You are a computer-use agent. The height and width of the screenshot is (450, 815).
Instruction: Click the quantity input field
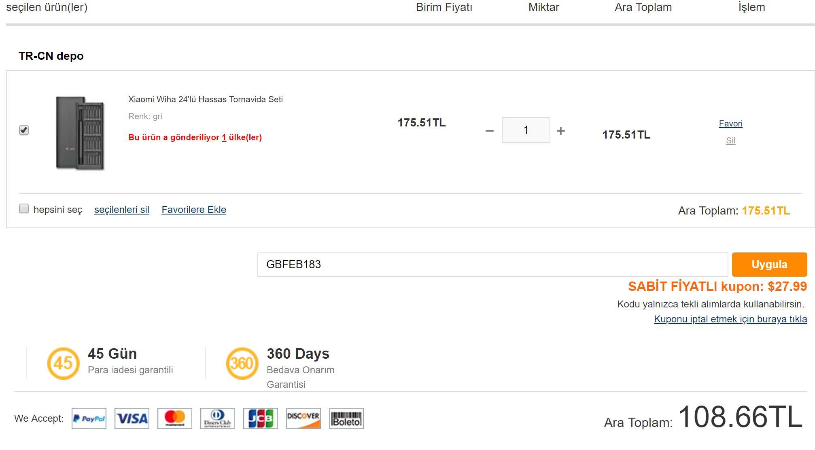526,130
